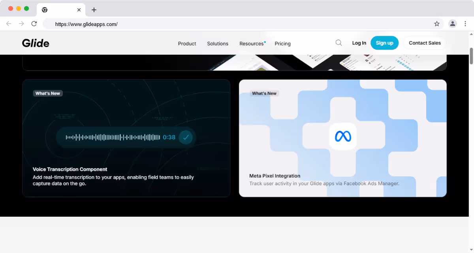The height and width of the screenshot is (253, 474).
Task: Click the Contact Sales button
Action: [x=425, y=43]
